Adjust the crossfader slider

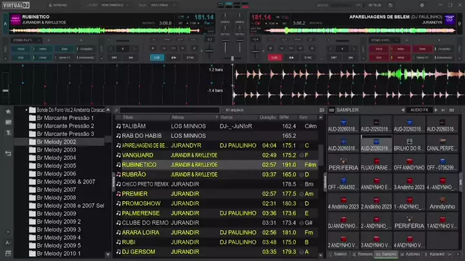tap(232, 58)
